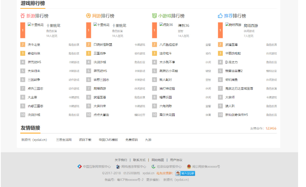Click the gift icon beside 新游排行榜
The width and height of the screenshot is (306, 187).
click(23, 16)
